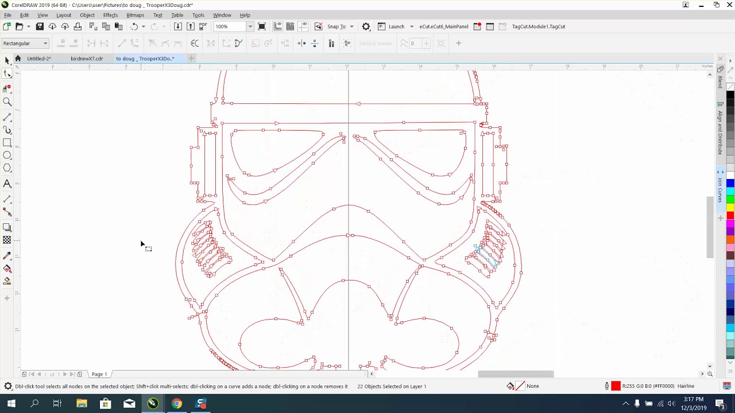735x413 pixels.
Task: Select the Smart Fill tool
Action: pyautogui.click(x=7, y=281)
